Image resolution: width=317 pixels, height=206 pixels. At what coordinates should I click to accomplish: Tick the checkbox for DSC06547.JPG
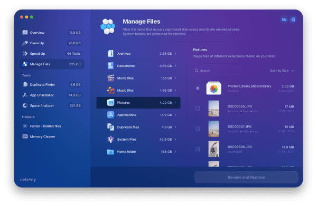tap(198, 129)
